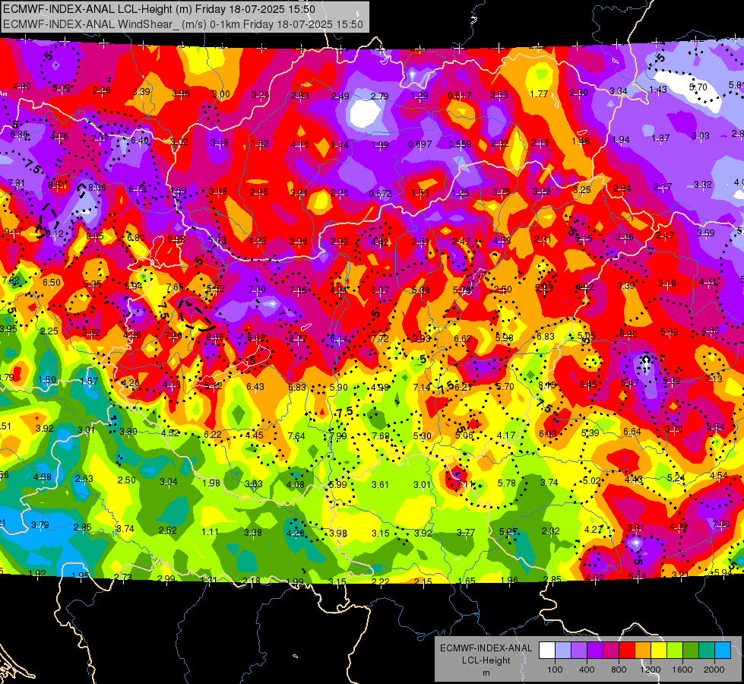
Task: Click the grid value '3.53' on the map
Action: pyautogui.click(x=499, y=95)
